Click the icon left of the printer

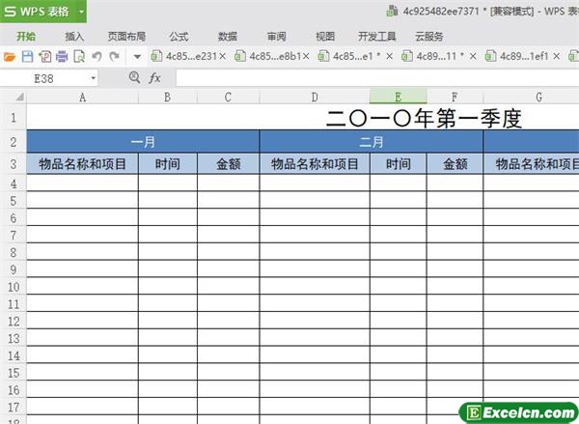(44, 57)
